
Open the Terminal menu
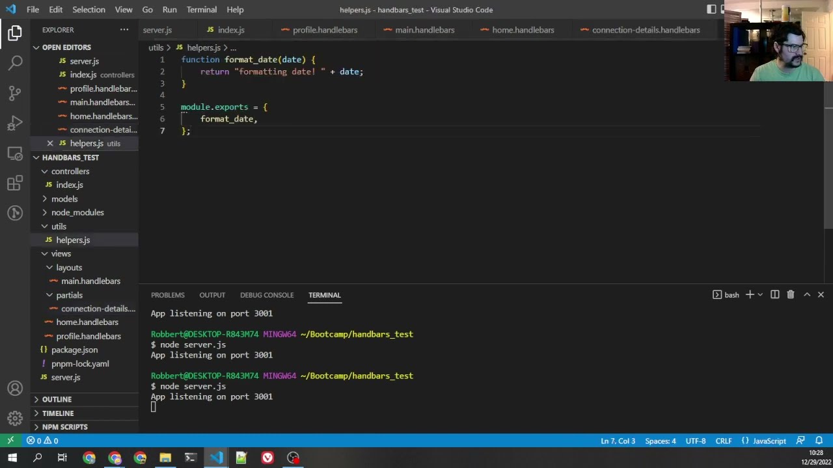[202, 10]
